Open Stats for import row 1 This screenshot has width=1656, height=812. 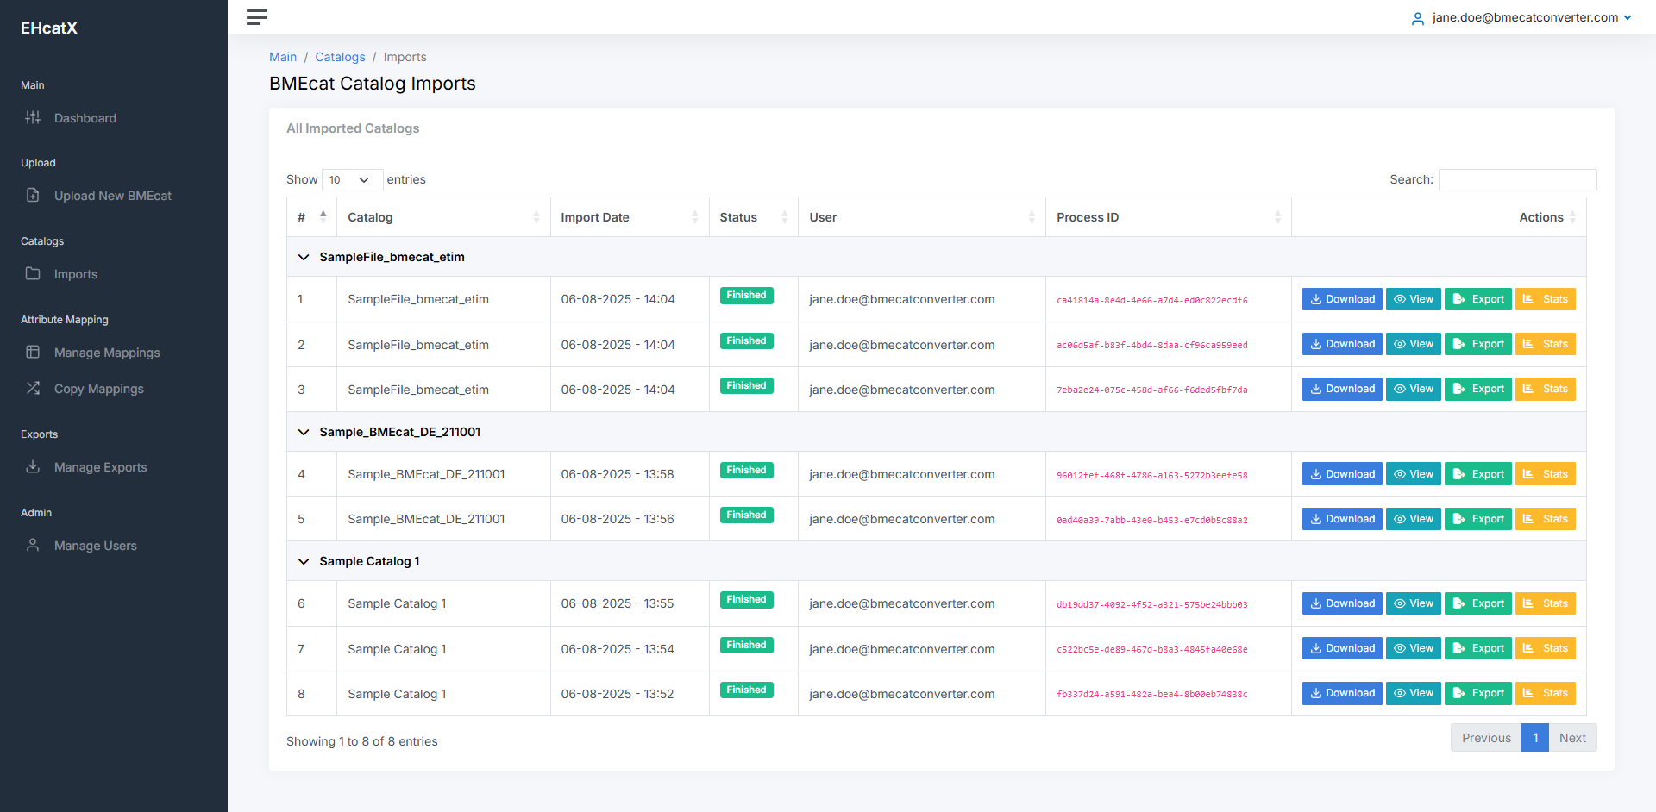click(1546, 299)
